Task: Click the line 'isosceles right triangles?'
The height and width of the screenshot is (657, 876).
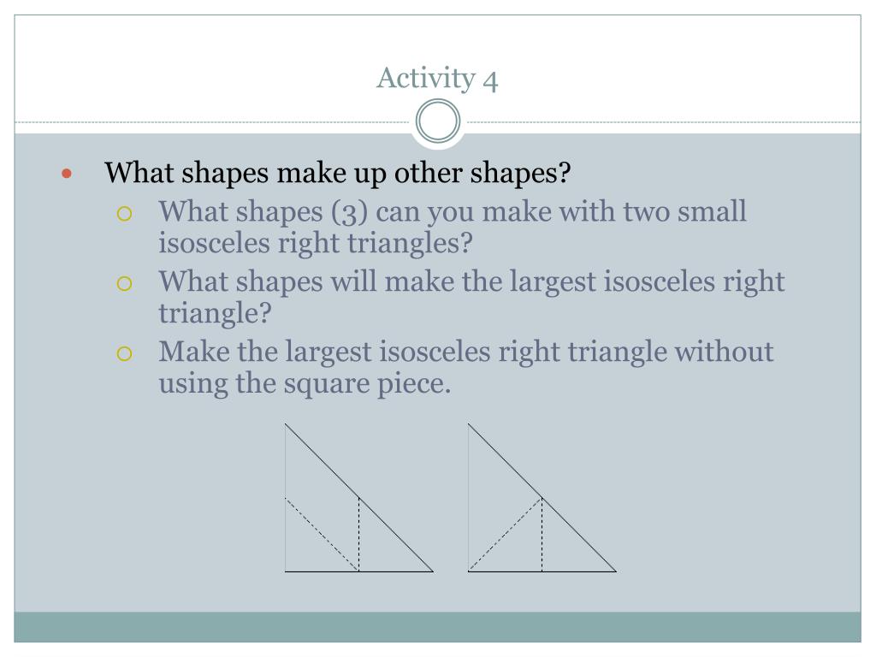Action: click(x=316, y=244)
